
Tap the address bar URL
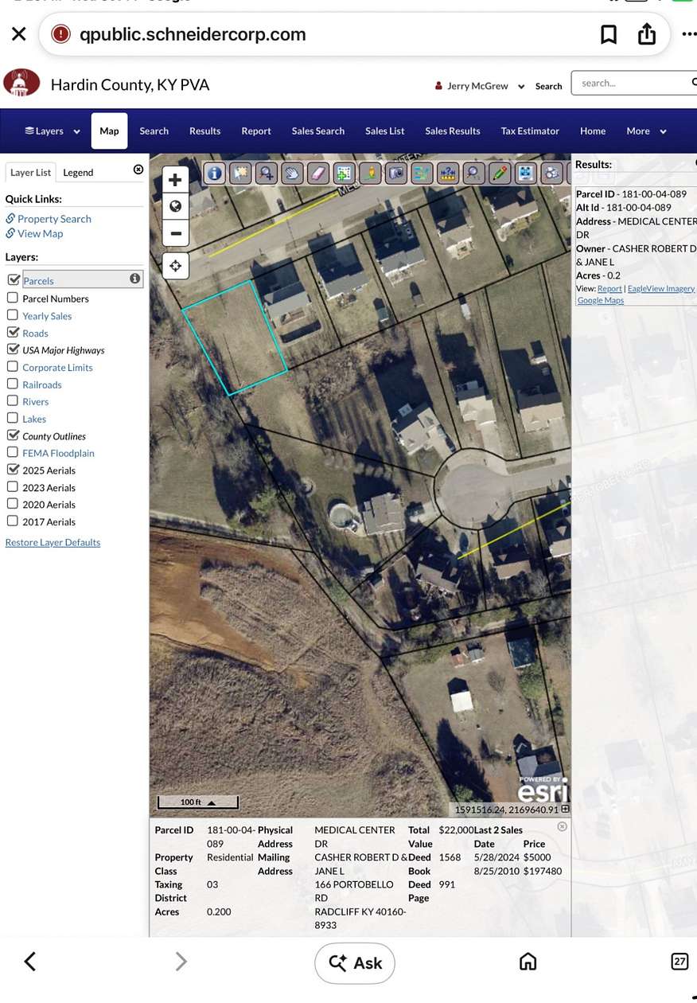193,34
